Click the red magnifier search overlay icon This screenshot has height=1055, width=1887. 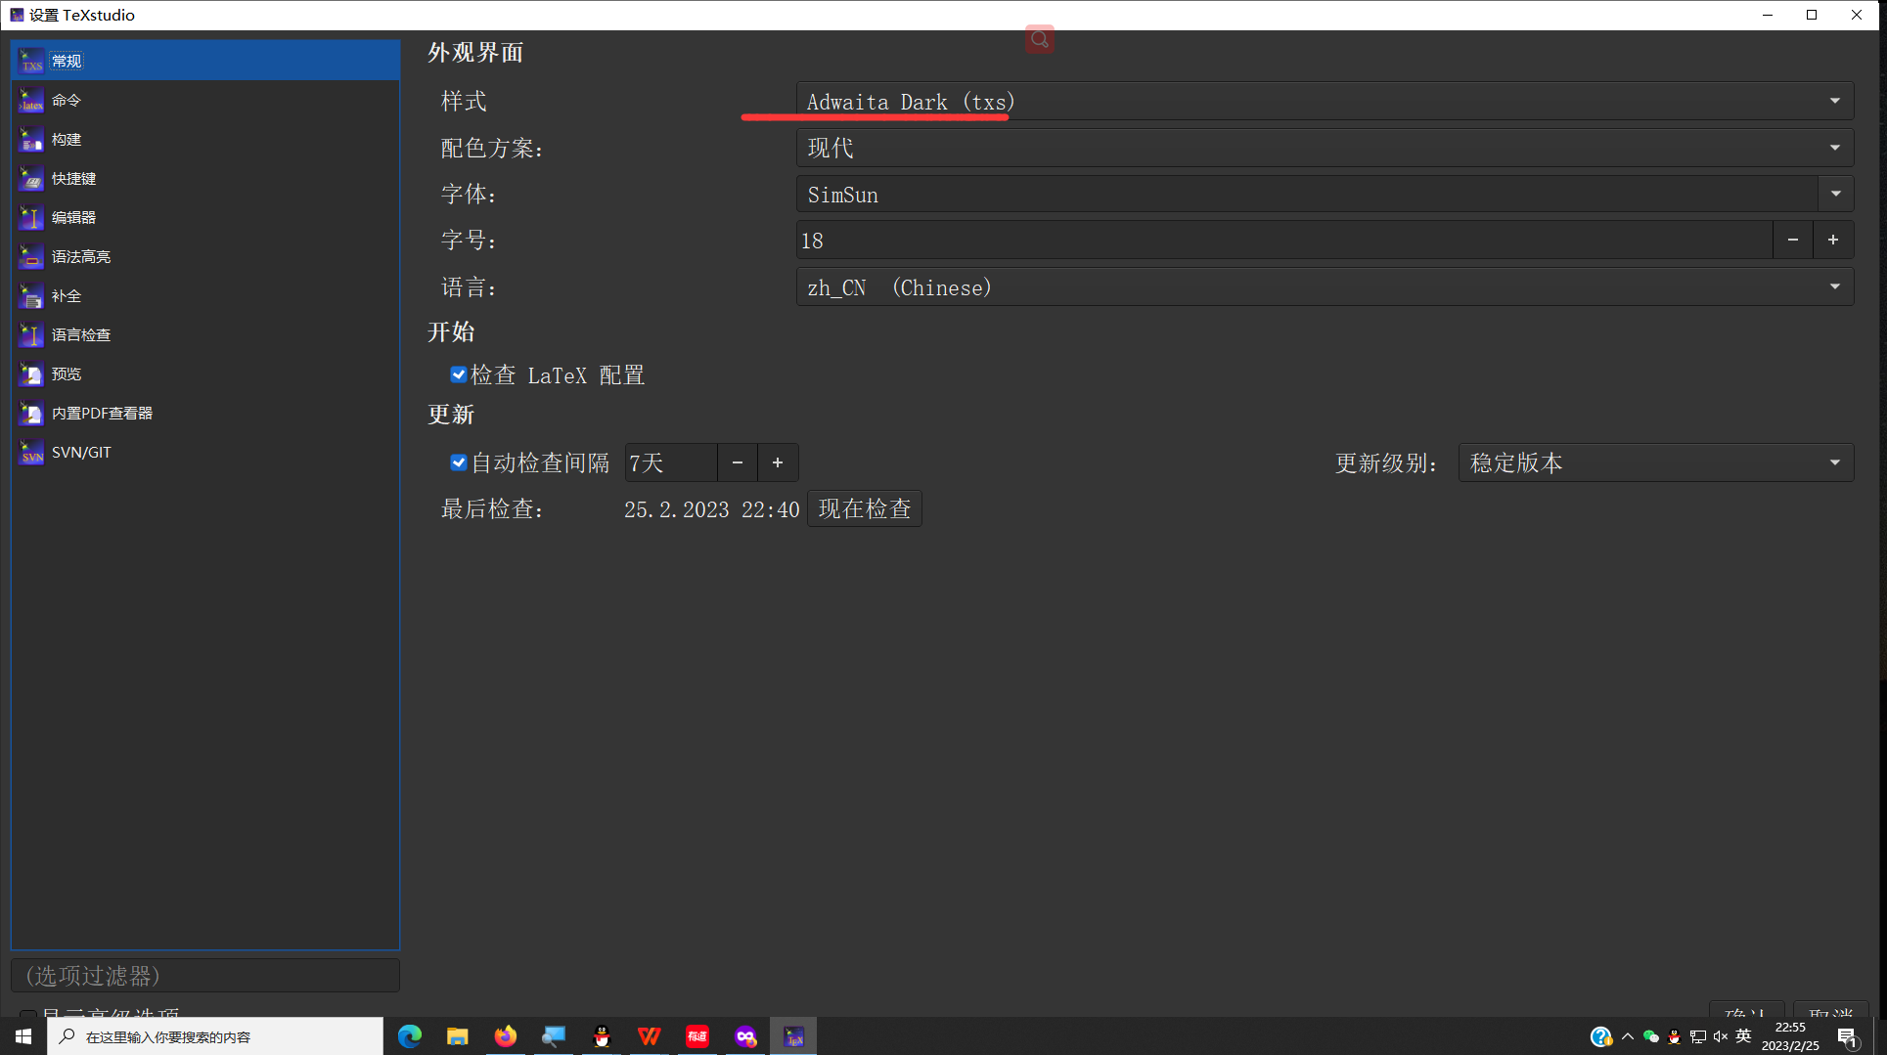tap(1039, 39)
